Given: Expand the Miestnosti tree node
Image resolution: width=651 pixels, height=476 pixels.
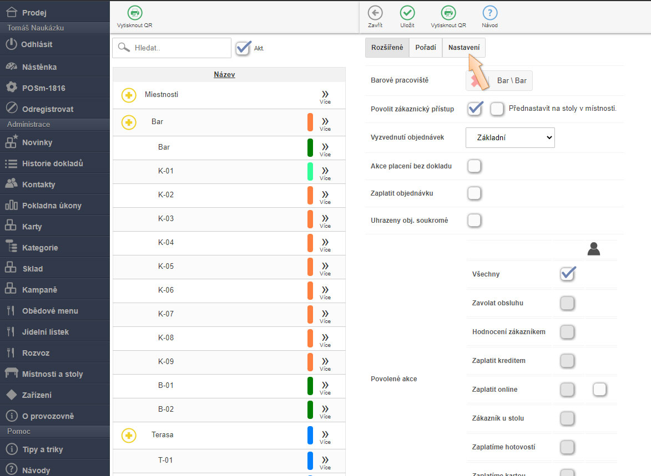Looking at the screenshot, I should tap(129, 95).
